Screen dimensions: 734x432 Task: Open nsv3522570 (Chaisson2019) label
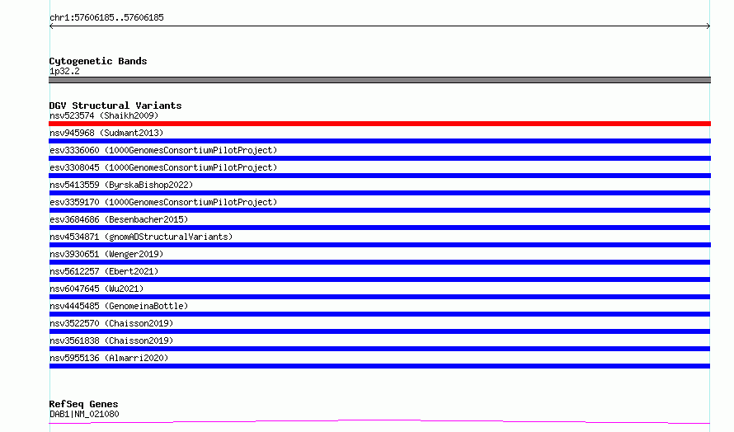(111, 323)
